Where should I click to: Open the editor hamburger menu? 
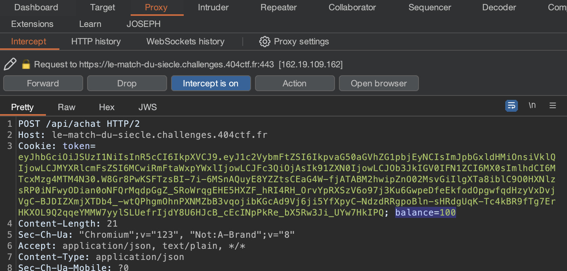(553, 106)
